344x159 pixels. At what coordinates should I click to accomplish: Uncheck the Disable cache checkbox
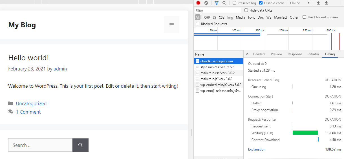coord(261,3)
